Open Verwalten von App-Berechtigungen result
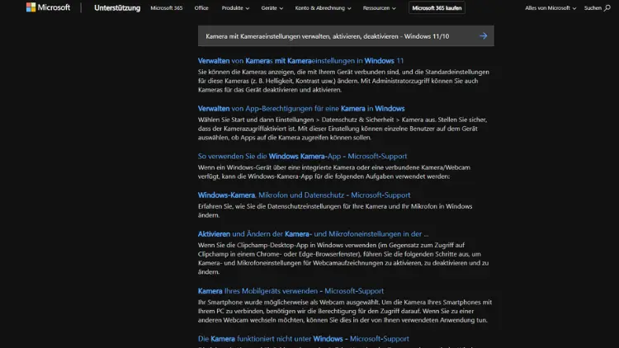This screenshot has height=348, width=619. 301,109
